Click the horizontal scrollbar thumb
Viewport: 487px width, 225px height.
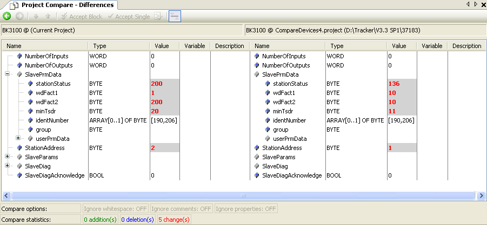[x=243, y=195]
